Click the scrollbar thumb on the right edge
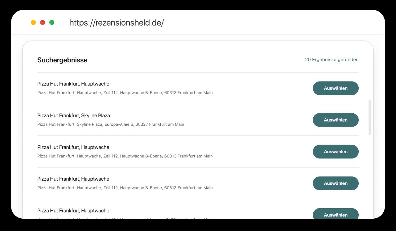The width and height of the screenshot is (396, 231). 370,117
